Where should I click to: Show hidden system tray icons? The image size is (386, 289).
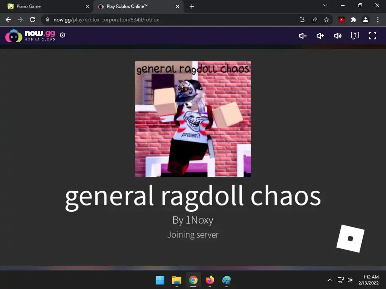[x=330, y=280]
